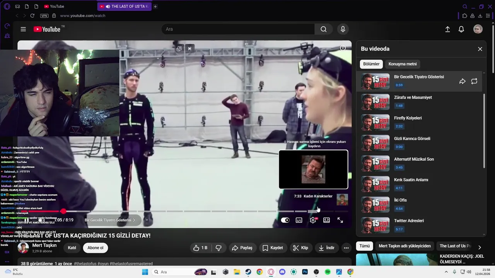Open the notifications bell

[461, 29]
